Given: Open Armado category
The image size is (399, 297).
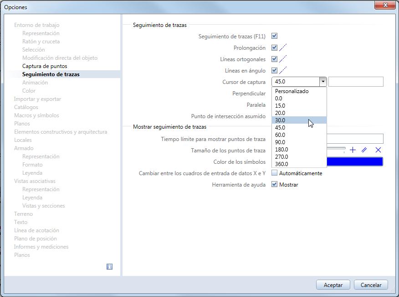Looking at the screenshot, I should (x=24, y=148).
